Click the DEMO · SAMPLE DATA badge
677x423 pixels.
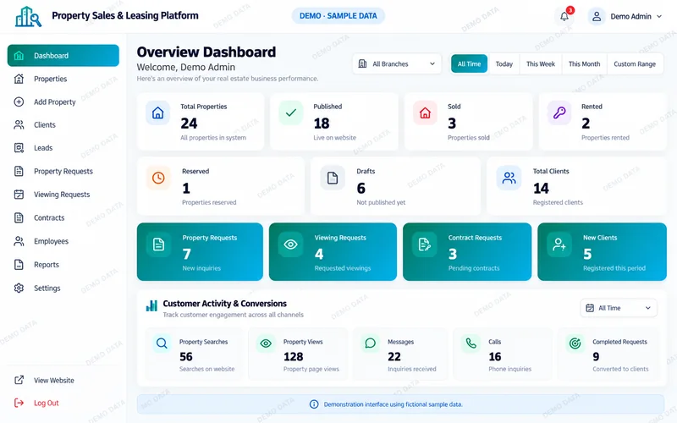pos(338,16)
